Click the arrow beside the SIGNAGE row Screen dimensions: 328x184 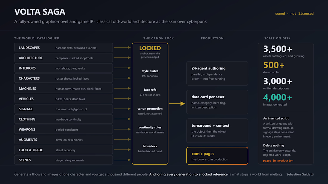click(x=122, y=109)
